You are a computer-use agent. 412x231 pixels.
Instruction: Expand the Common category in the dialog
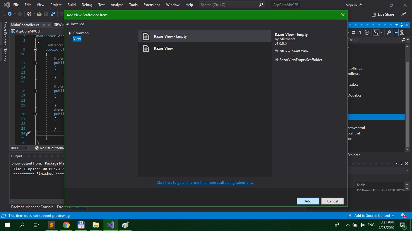click(x=70, y=33)
